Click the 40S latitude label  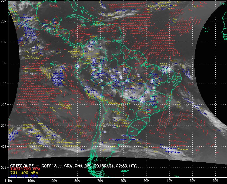4,146
